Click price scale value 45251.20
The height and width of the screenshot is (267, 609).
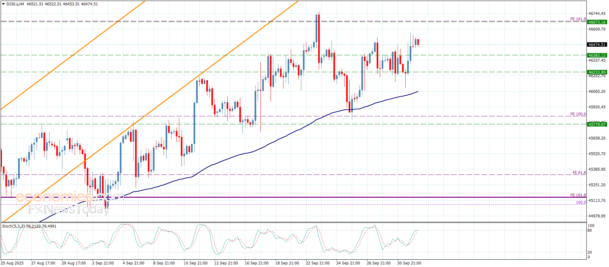(x=597, y=185)
